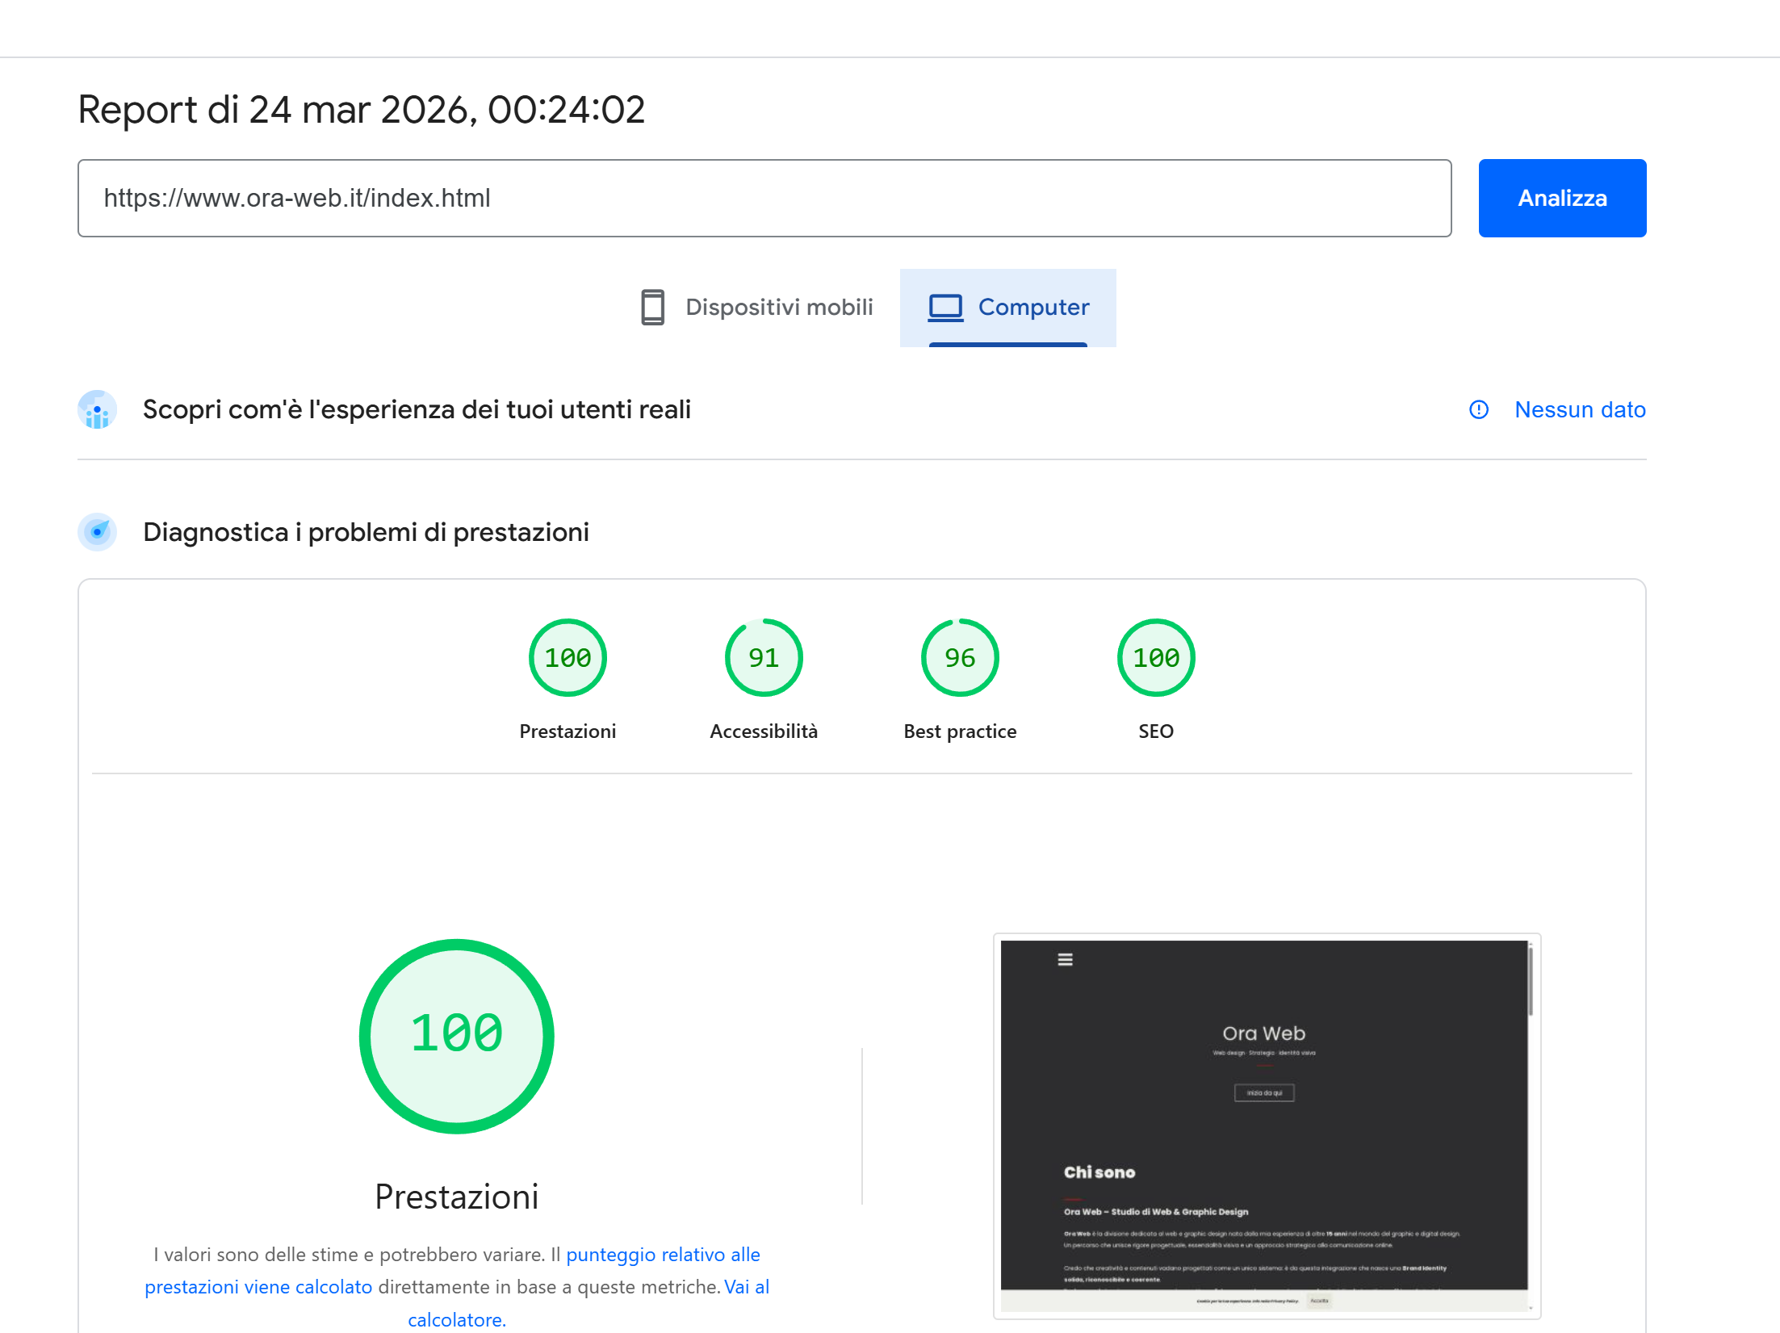Click the real users experience icon
Image resolution: width=1780 pixels, height=1333 pixels.
click(97, 410)
